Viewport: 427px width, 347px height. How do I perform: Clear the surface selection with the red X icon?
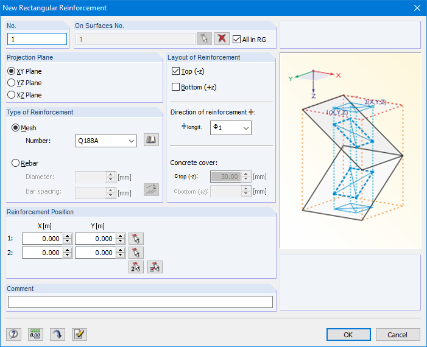point(222,39)
